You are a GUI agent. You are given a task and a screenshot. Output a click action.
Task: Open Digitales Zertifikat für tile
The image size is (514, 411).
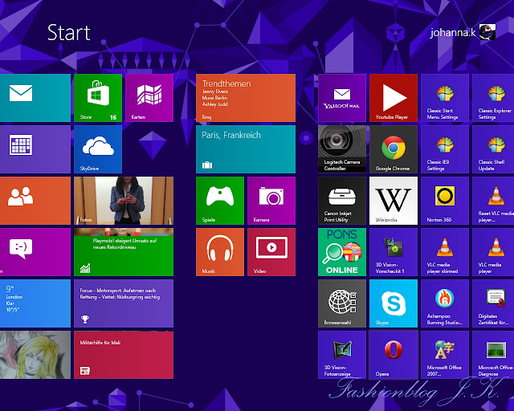coord(493,303)
